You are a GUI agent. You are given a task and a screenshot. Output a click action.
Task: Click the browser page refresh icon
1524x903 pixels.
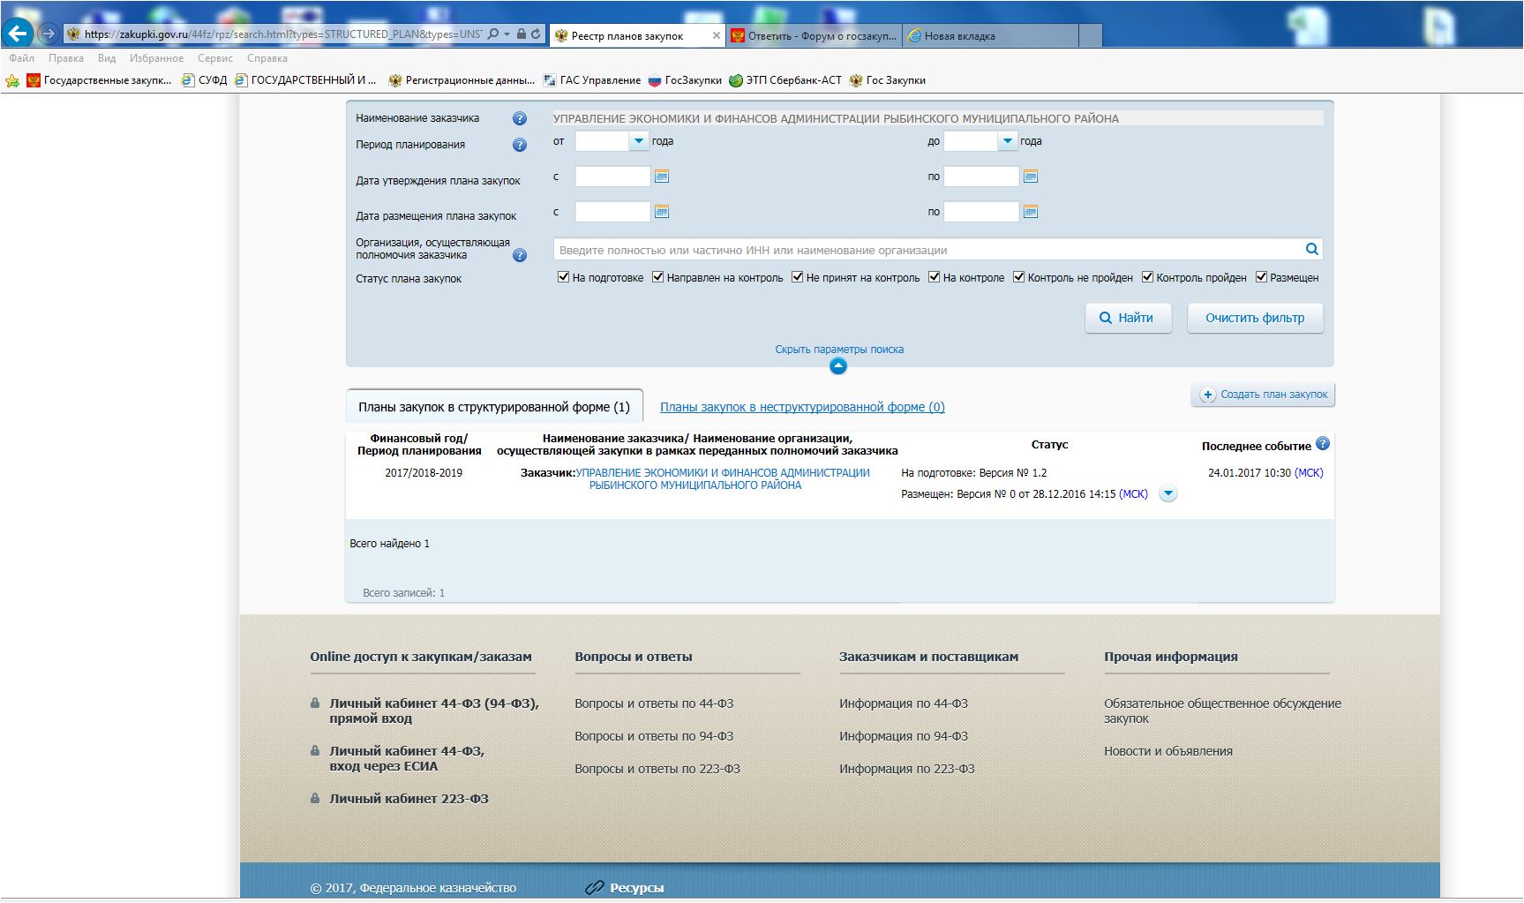(x=536, y=34)
